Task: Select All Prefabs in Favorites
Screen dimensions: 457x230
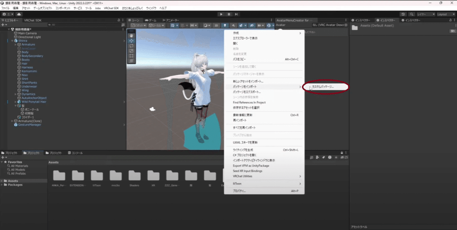Action: (18, 174)
